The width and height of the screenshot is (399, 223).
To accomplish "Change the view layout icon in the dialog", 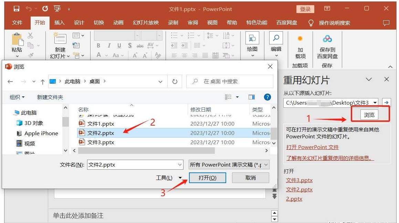I will point(228,97).
